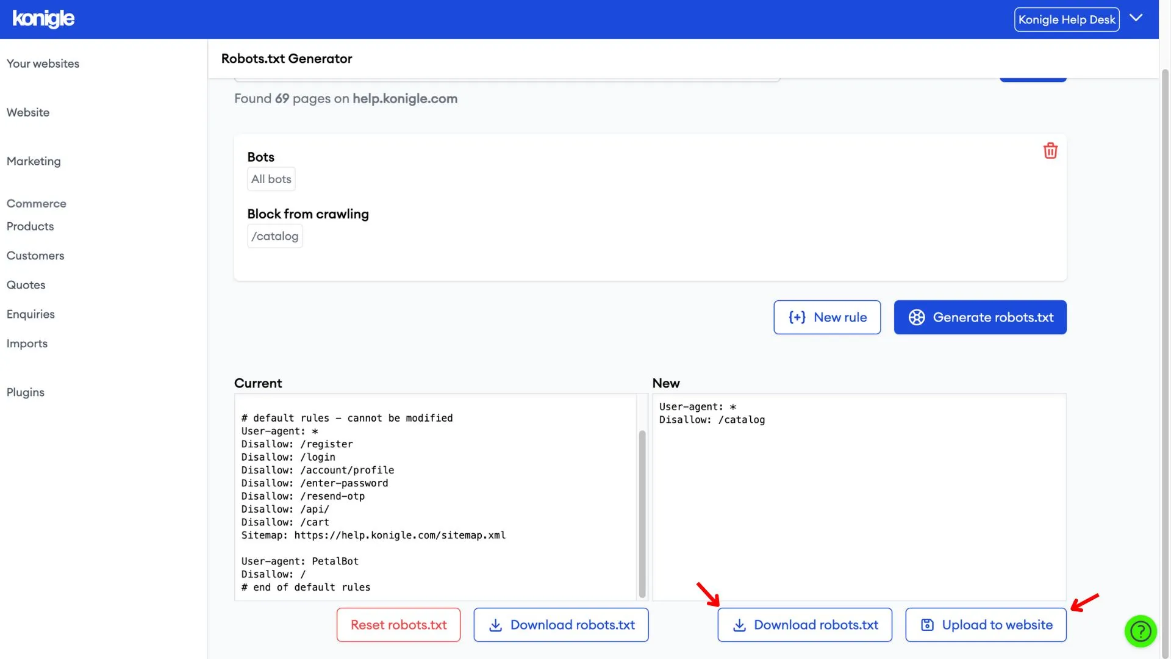The width and height of the screenshot is (1171, 659).
Task: Click the Generate robots.txt button
Action: click(x=979, y=317)
